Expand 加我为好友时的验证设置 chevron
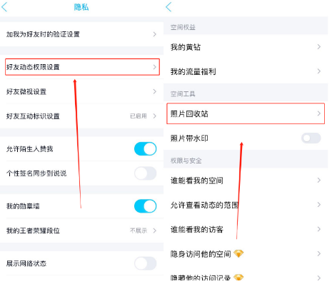The height and width of the screenshot is (289, 332). pos(155,34)
